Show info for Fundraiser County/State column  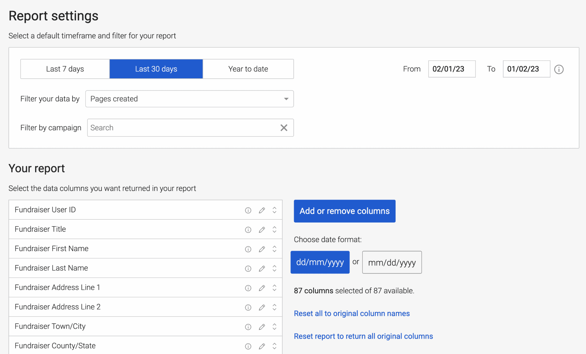pos(248,346)
